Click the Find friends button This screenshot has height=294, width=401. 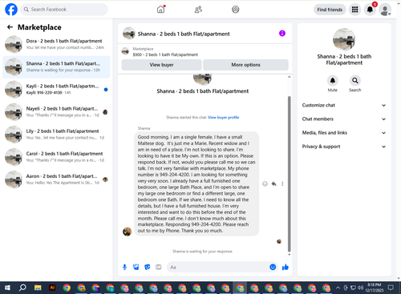tap(330, 10)
